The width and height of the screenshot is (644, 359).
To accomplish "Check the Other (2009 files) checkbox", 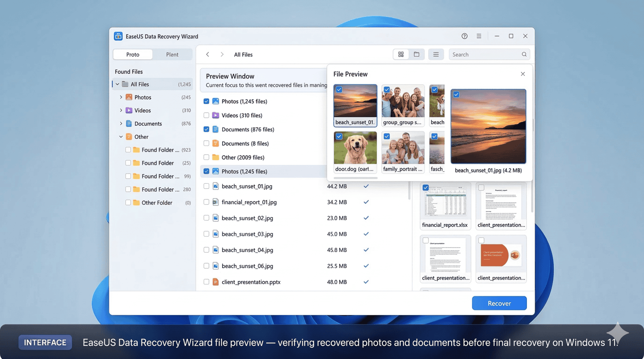I will tap(206, 157).
